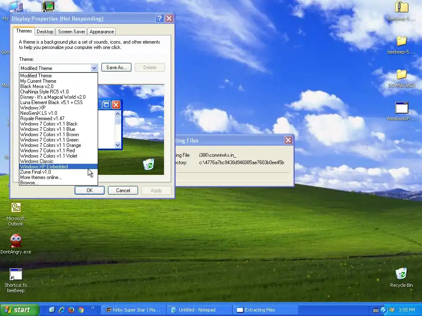Image resolution: width=422 pixels, height=316 pixels.
Task: Launch Firefox from quick launch
Action: click(x=71, y=310)
